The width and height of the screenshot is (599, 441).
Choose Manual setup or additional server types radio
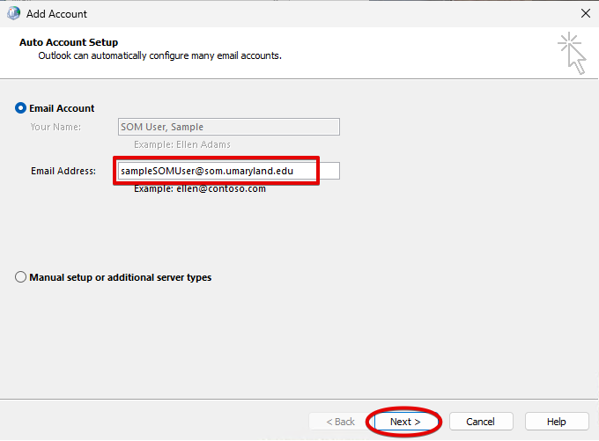point(21,277)
